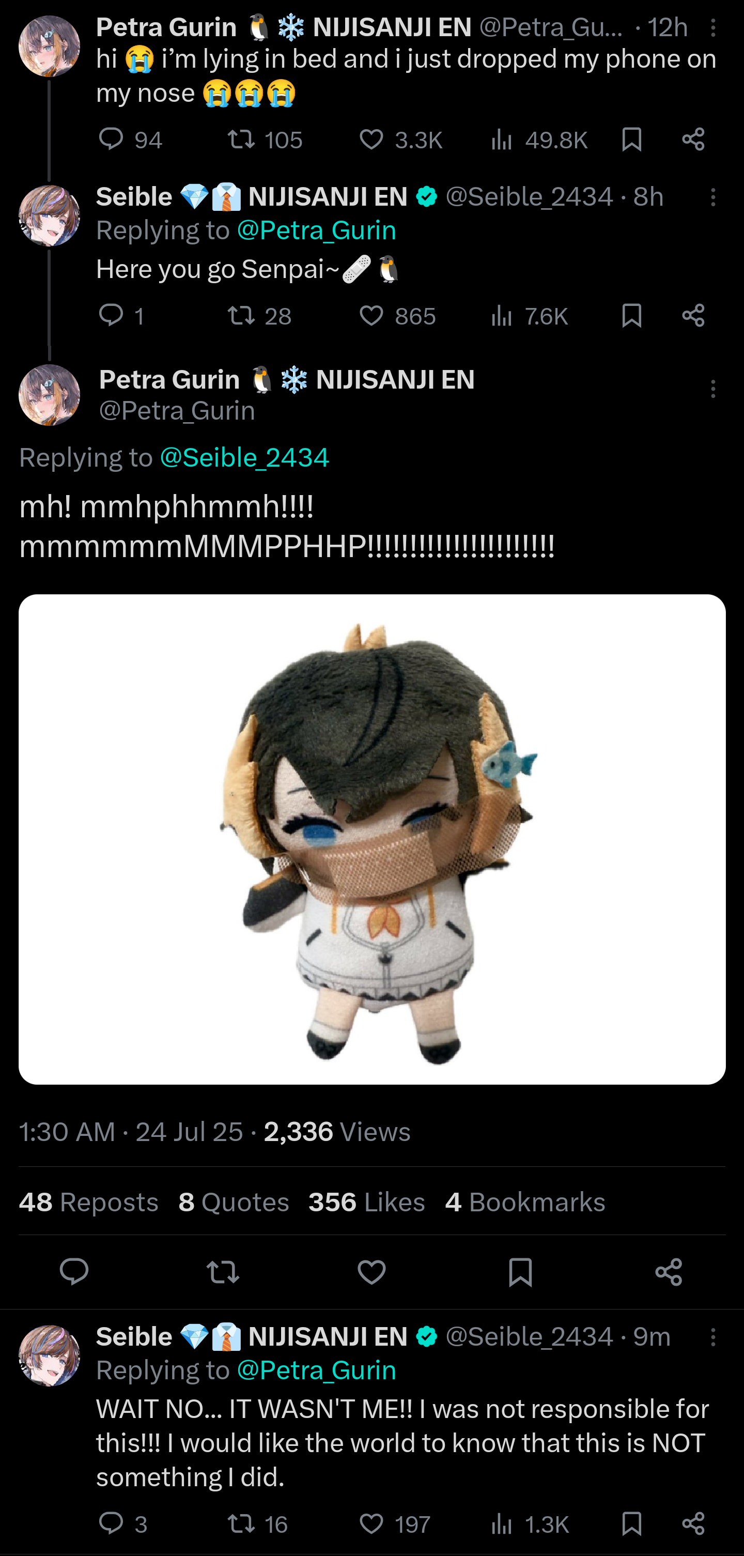Image resolution: width=744 pixels, height=1556 pixels.
Task: Share Seible's 'Here you go Senpai' tweet
Action: tap(693, 315)
